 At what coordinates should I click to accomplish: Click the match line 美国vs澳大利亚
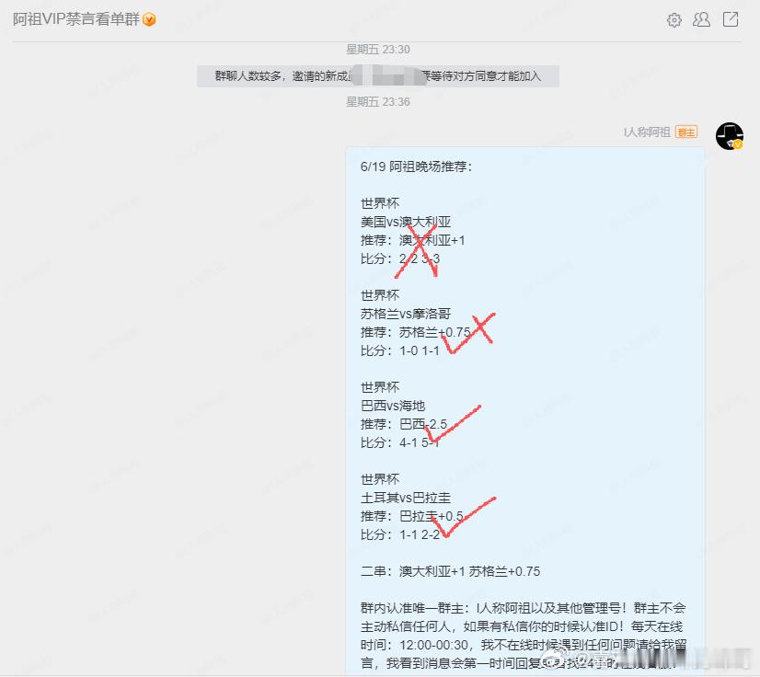406,222
